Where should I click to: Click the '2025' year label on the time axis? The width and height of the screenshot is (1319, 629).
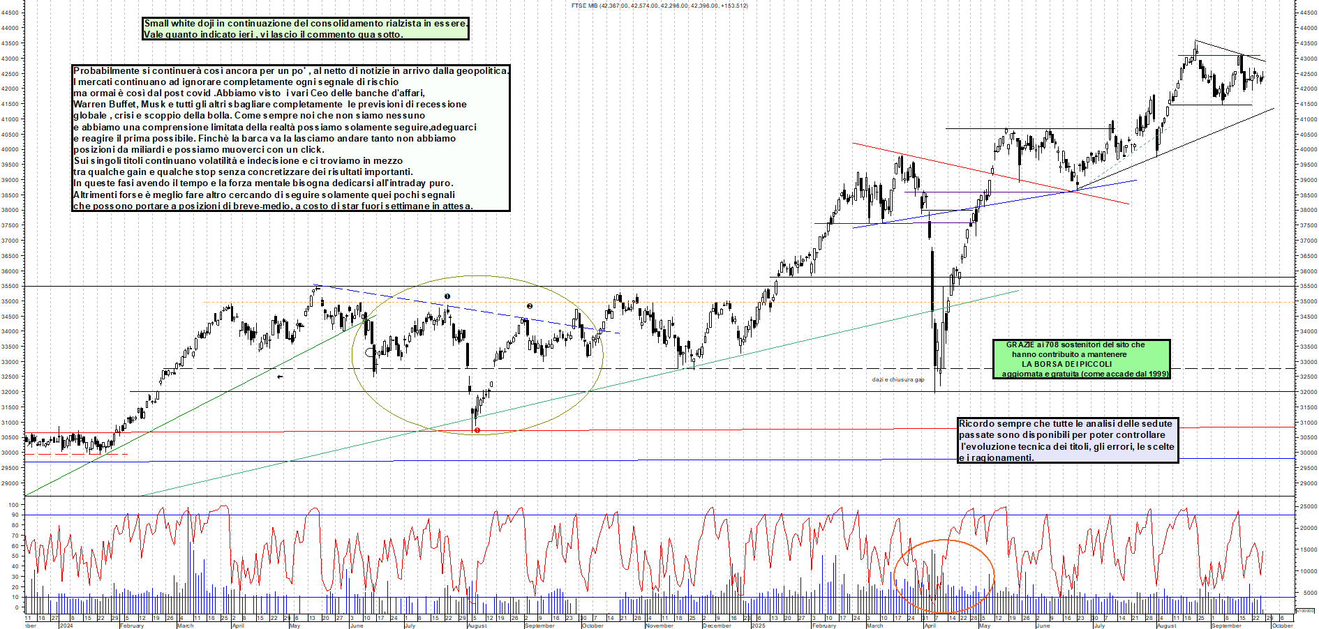pos(758,626)
